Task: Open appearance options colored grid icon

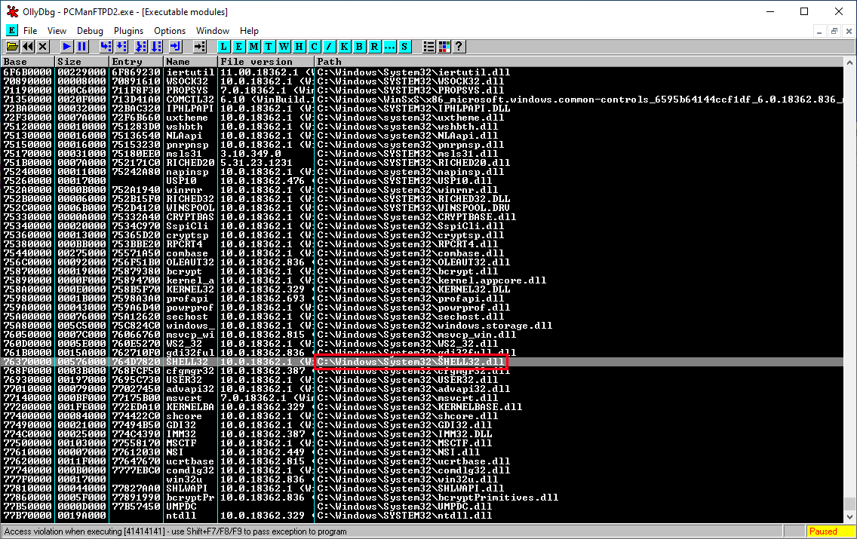Action: [x=444, y=47]
